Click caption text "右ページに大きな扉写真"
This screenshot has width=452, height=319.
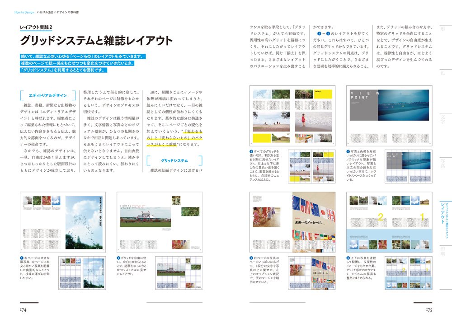[x=35, y=260]
